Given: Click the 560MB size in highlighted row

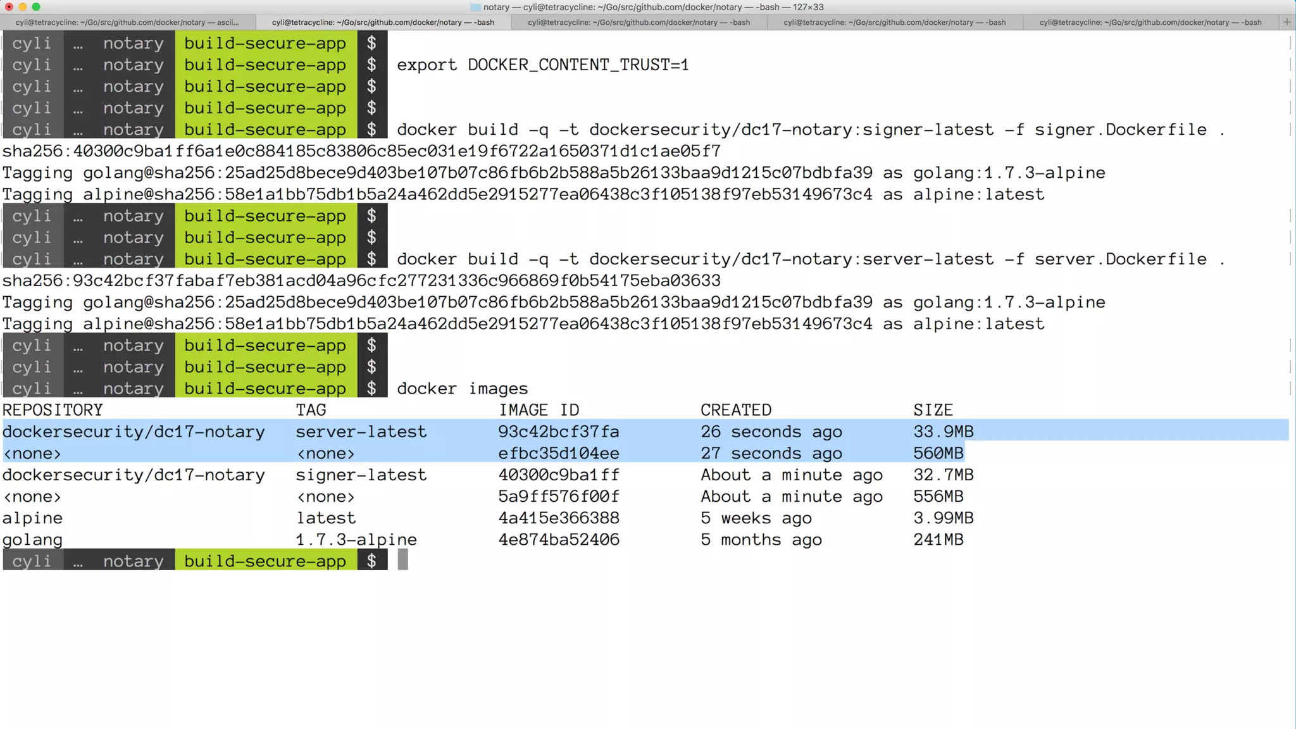Looking at the screenshot, I should 938,454.
